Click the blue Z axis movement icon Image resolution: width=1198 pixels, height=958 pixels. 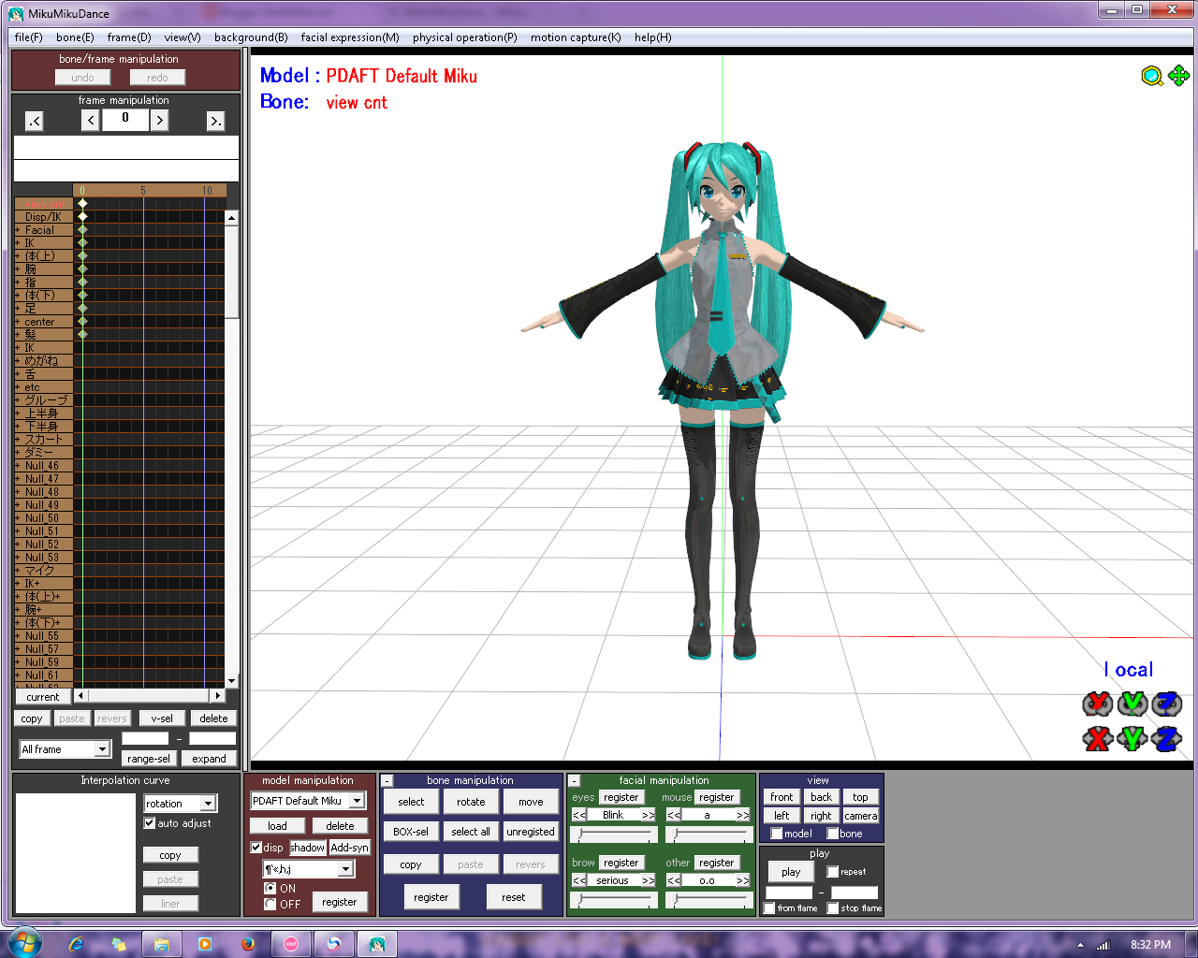1166,737
